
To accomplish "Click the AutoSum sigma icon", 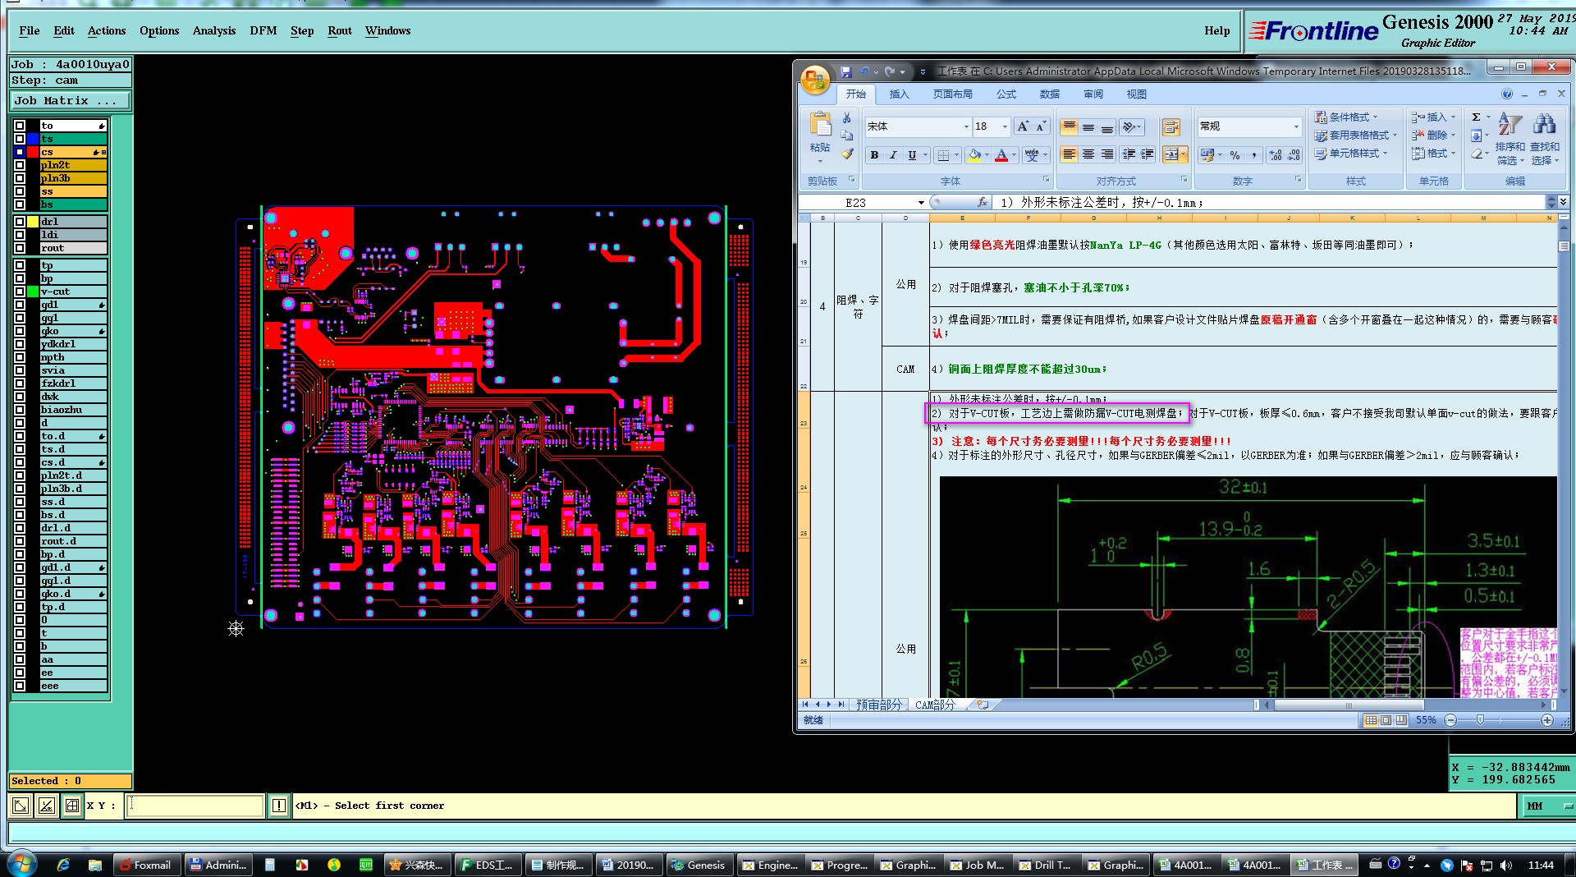I will tap(1476, 117).
